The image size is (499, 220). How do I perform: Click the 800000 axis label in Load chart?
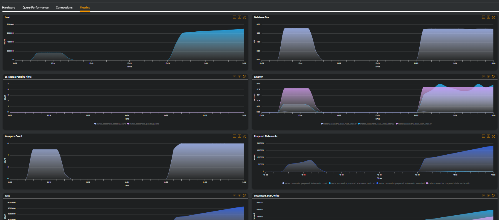click(10, 24)
